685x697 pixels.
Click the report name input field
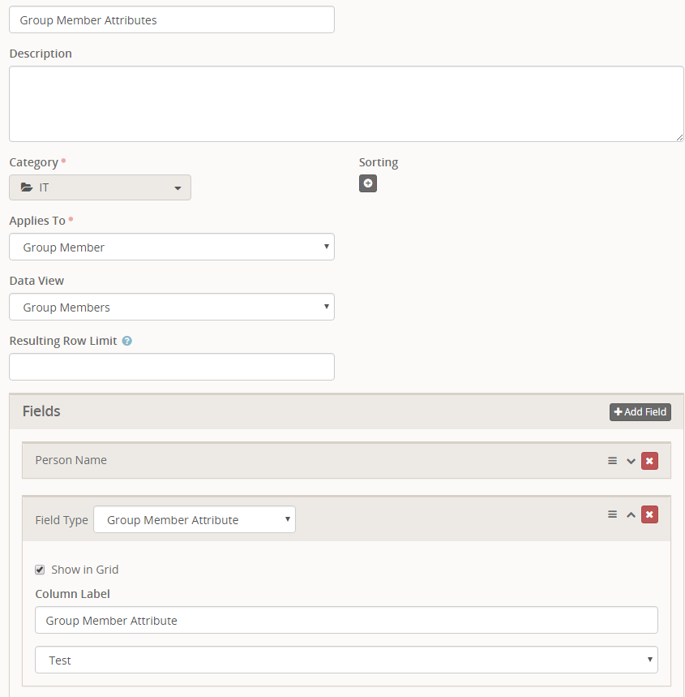click(171, 20)
